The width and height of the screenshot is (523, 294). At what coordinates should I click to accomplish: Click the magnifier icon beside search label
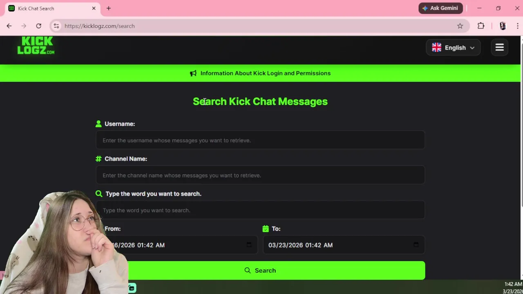click(x=99, y=194)
